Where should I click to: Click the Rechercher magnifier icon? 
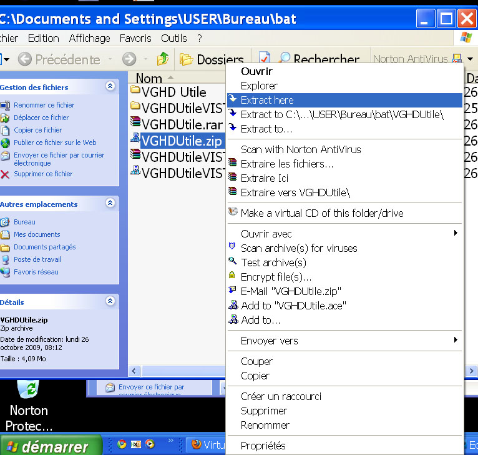click(x=285, y=59)
